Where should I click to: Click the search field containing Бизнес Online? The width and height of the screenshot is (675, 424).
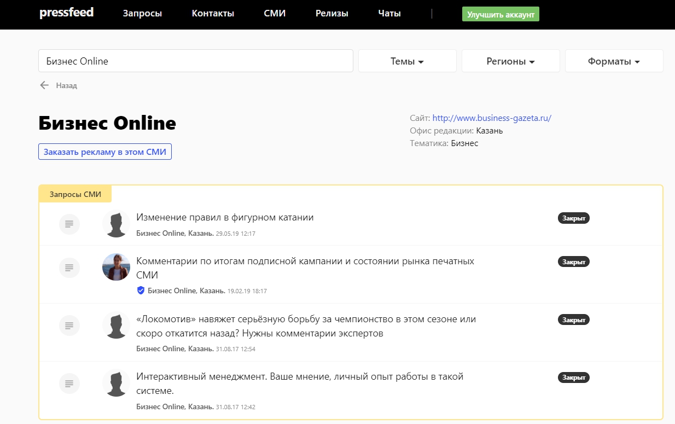coord(195,61)
